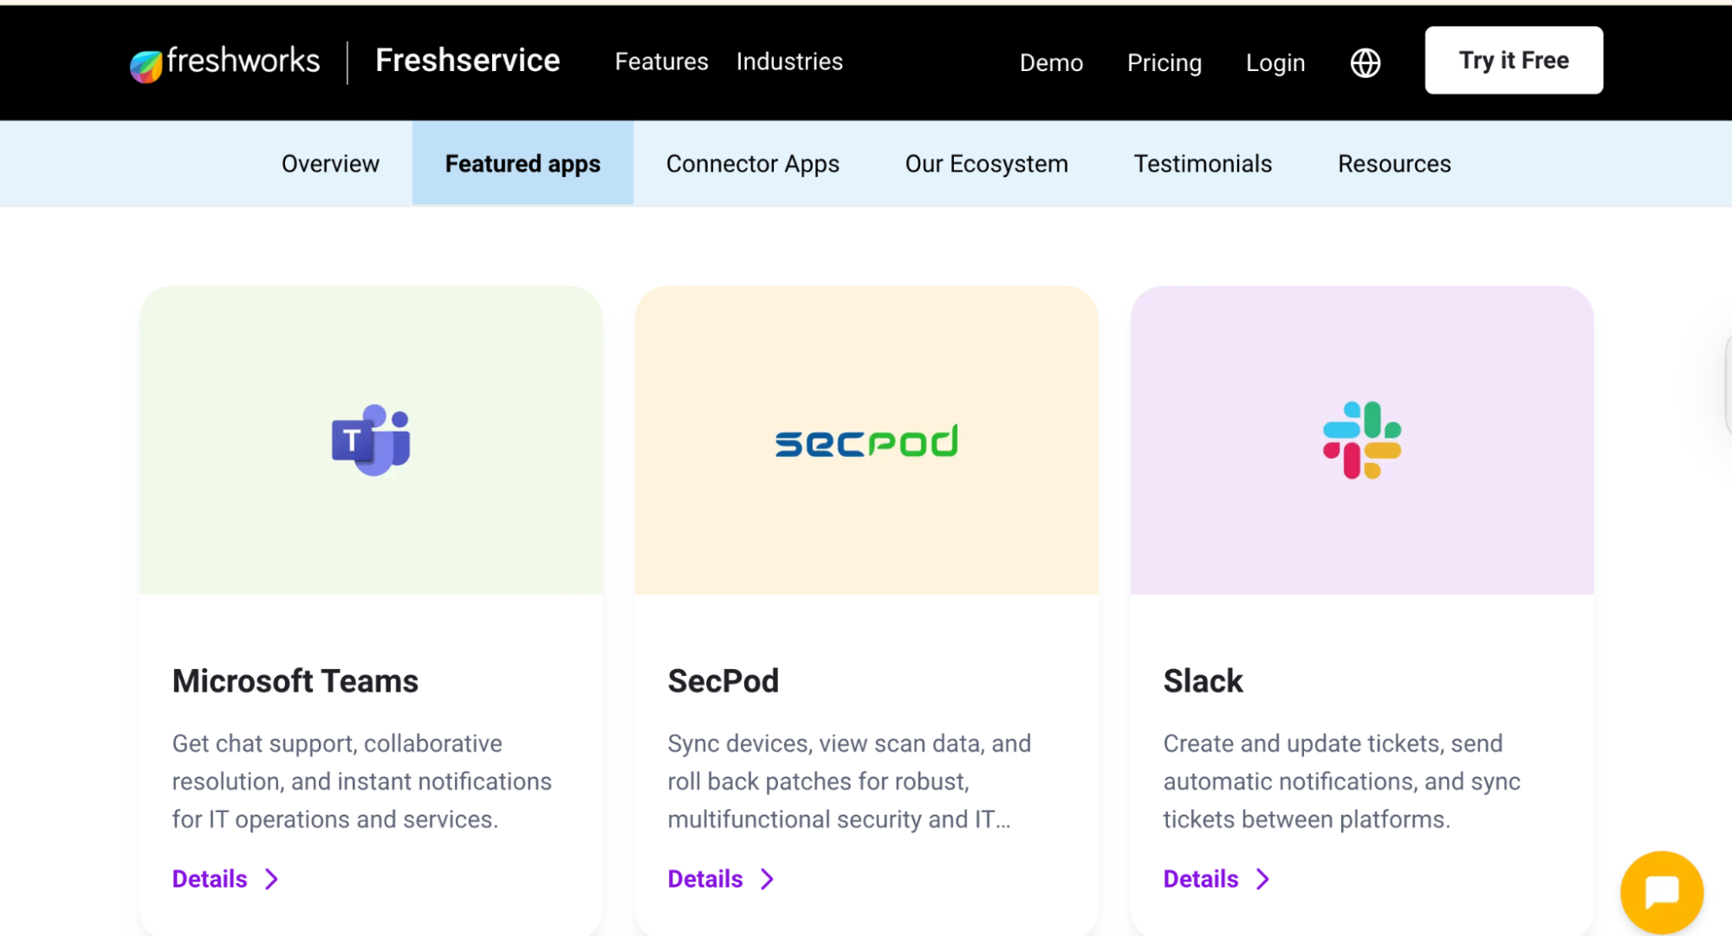Click the SecPod logo image
This screenshot has width=1732, height=936.
[x=866, y=441]
